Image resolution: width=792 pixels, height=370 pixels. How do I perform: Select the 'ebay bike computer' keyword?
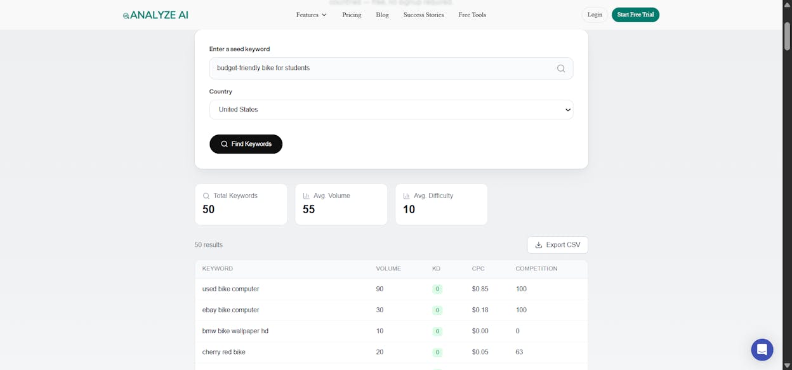coord(230,310)
